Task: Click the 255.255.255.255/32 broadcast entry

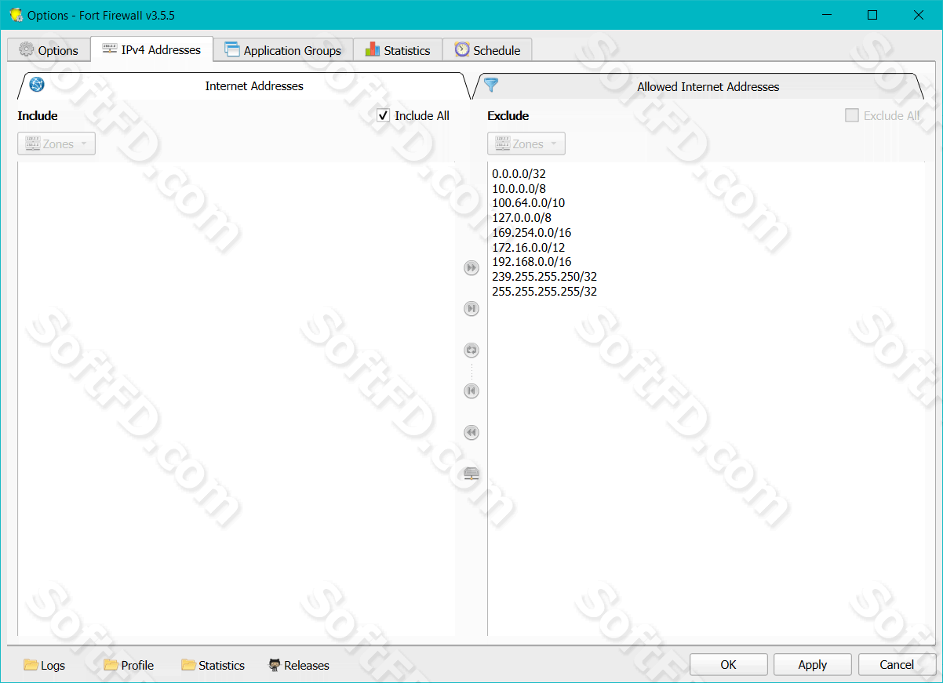Action: coord(544,292)
